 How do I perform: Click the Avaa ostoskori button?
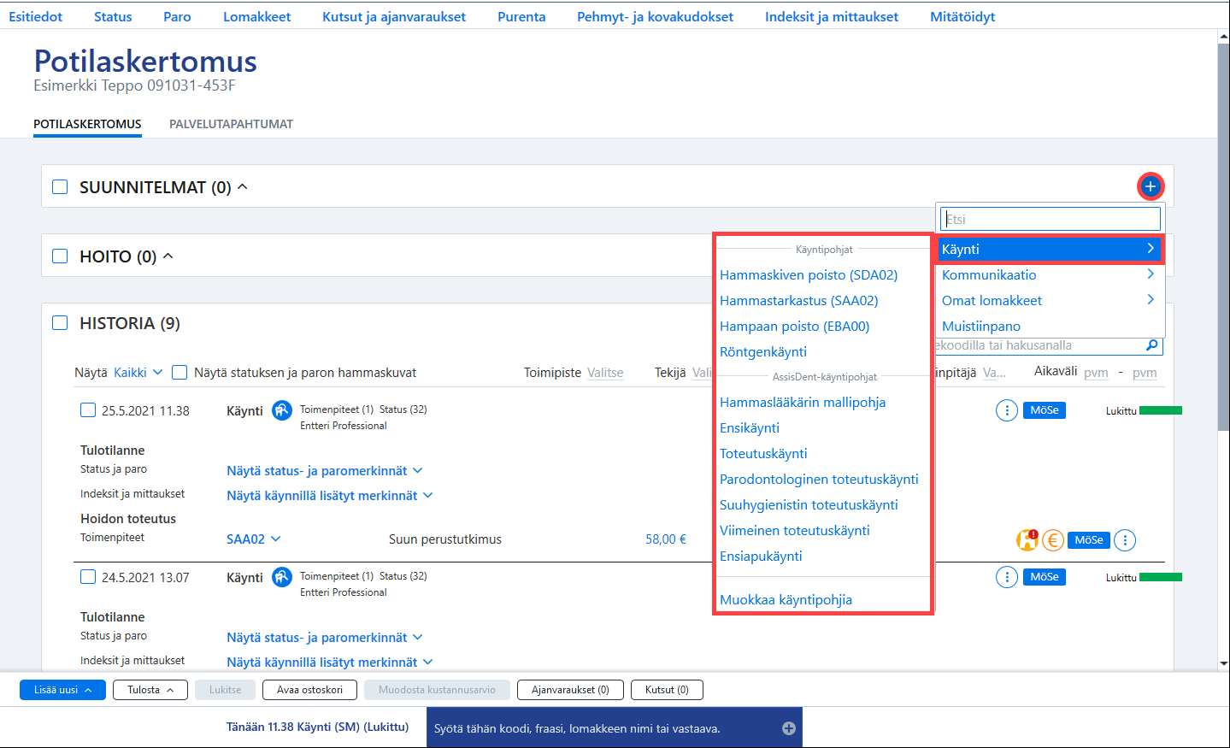click(x=309, y=690)
